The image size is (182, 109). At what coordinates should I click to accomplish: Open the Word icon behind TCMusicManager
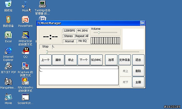pyautogui.click(x=43, y=18)
